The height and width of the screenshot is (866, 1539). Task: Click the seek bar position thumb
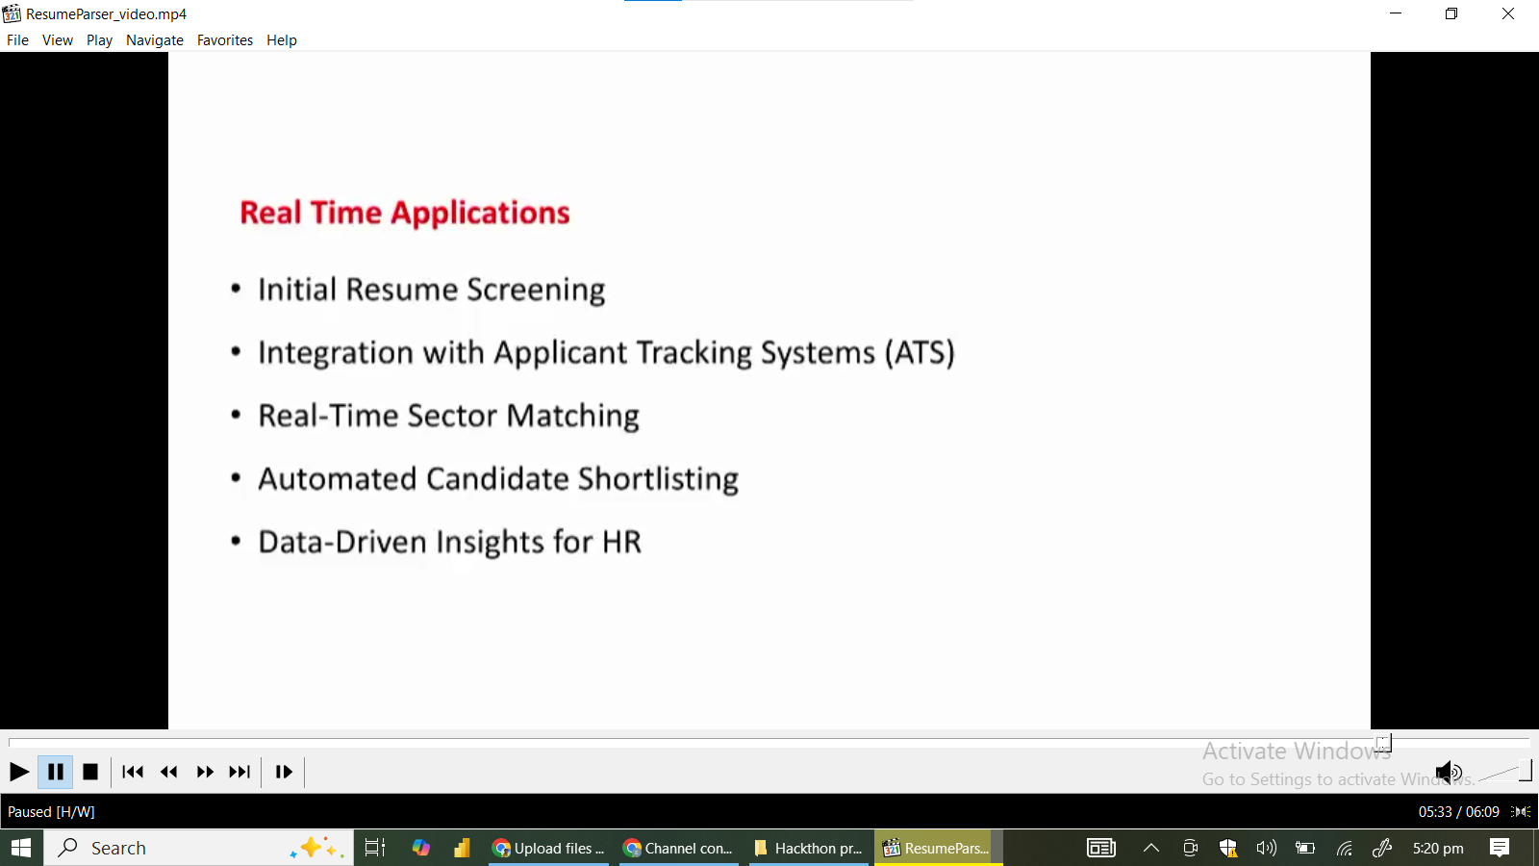click(x=1383, y=743)
